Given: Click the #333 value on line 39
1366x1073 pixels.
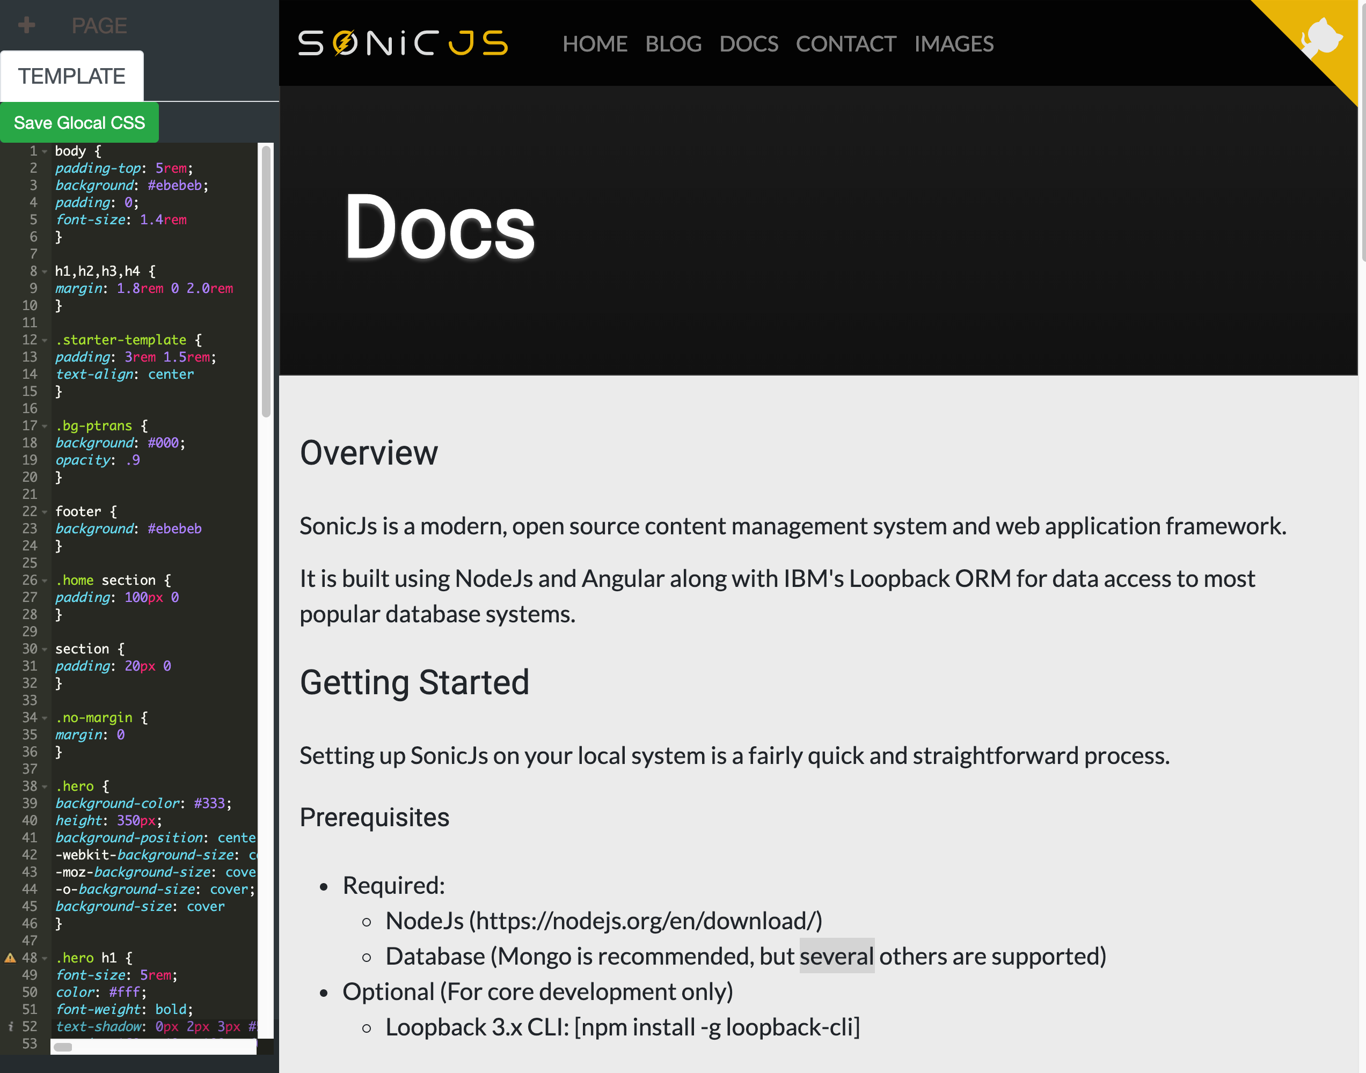Looking at the screenshot, I should [210, 804].
